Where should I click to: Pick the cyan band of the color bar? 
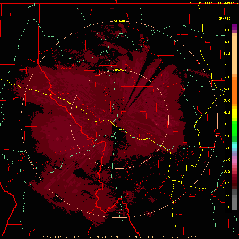(x=234, y=146)
